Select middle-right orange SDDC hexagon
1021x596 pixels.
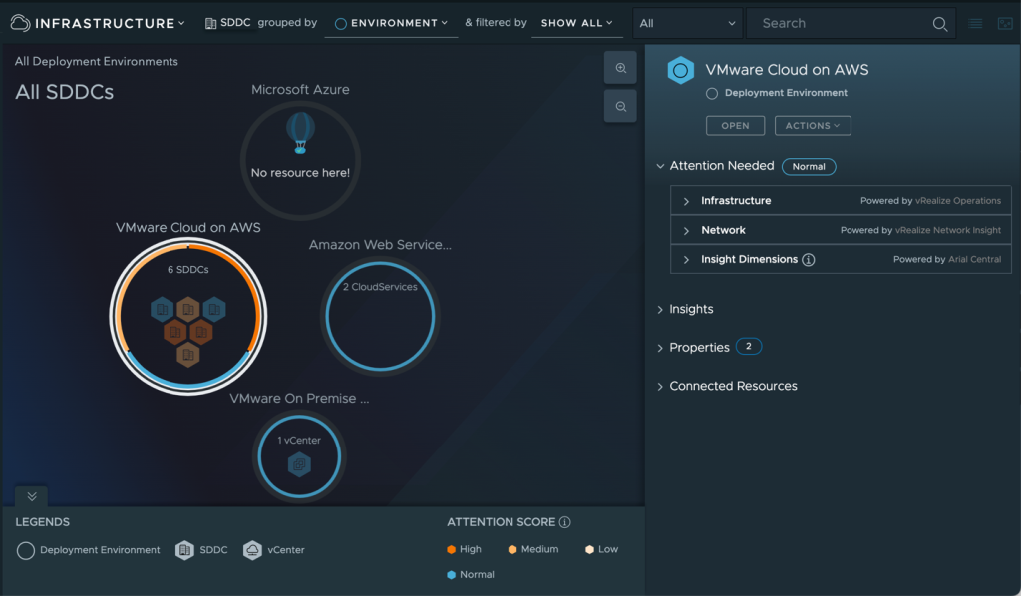[x=201, y=332]
